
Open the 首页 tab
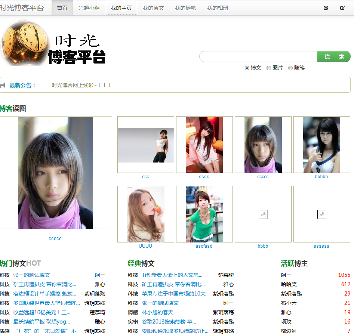click(x=62, y=8)
